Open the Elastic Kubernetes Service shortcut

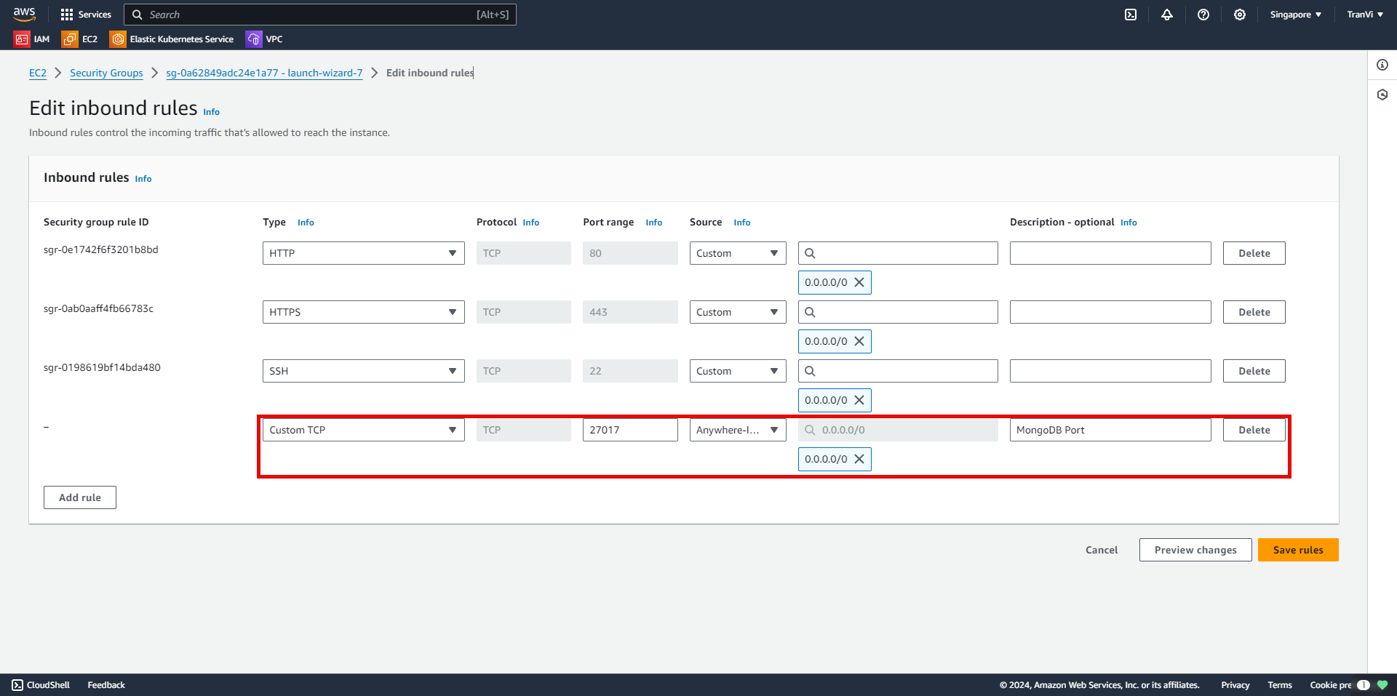tap(172, 39)
